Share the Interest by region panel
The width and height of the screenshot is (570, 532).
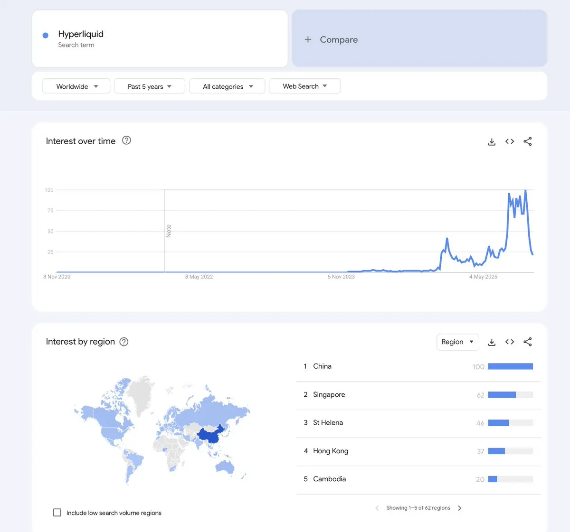pyautogui.click(x=527, y=342)
